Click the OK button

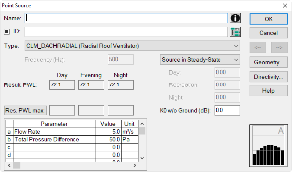[x=268, y=19]
